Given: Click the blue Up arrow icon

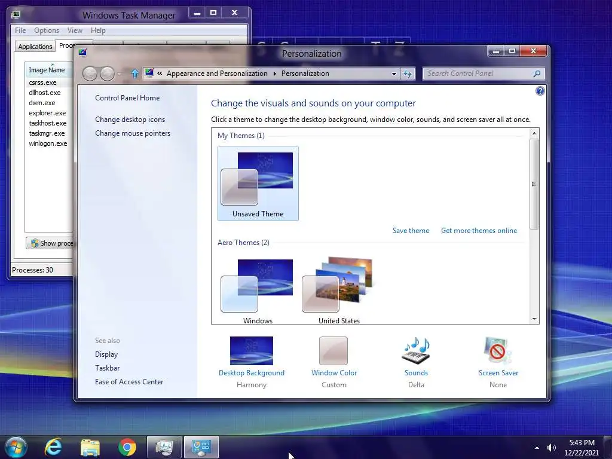Looking at the screenshot, I should [134, 74].
